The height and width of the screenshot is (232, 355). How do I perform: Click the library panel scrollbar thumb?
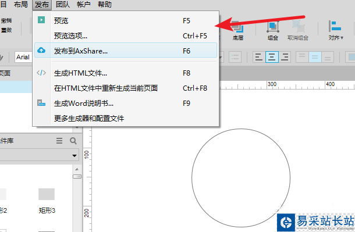(77, 176)
